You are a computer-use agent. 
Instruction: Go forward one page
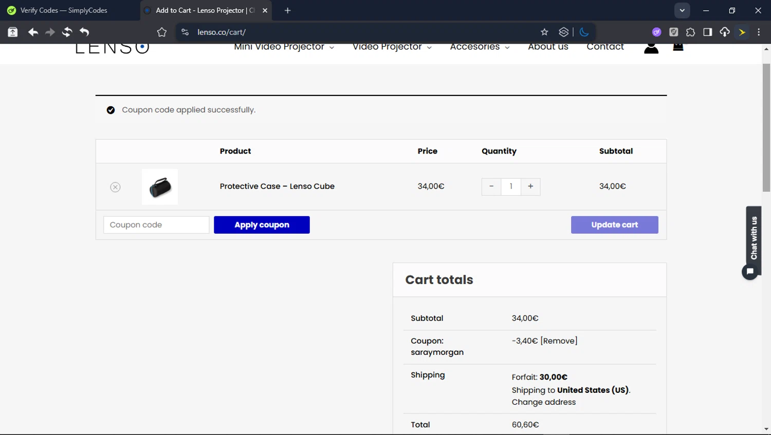[x=50, y=32]
